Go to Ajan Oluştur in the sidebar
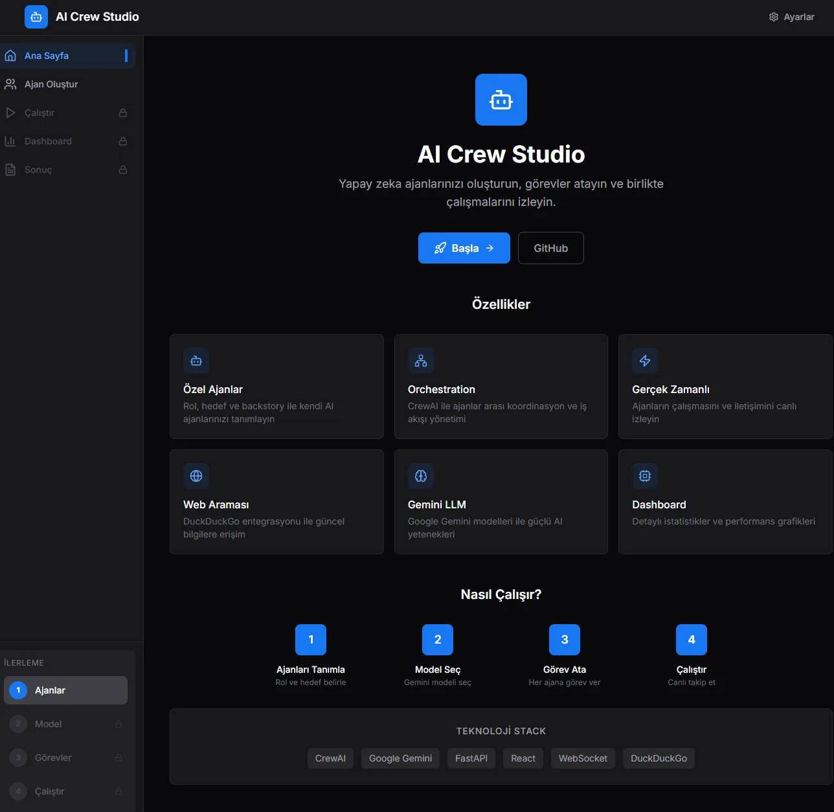 pos(67,84)
